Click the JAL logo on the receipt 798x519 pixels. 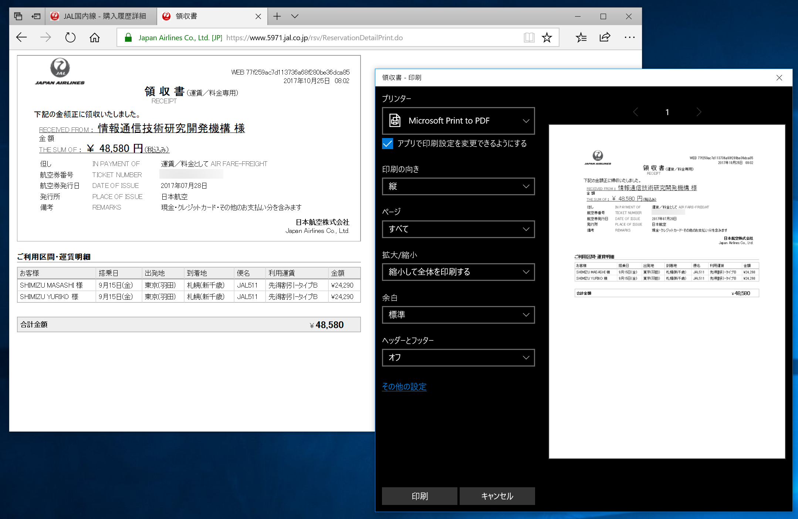60,72
